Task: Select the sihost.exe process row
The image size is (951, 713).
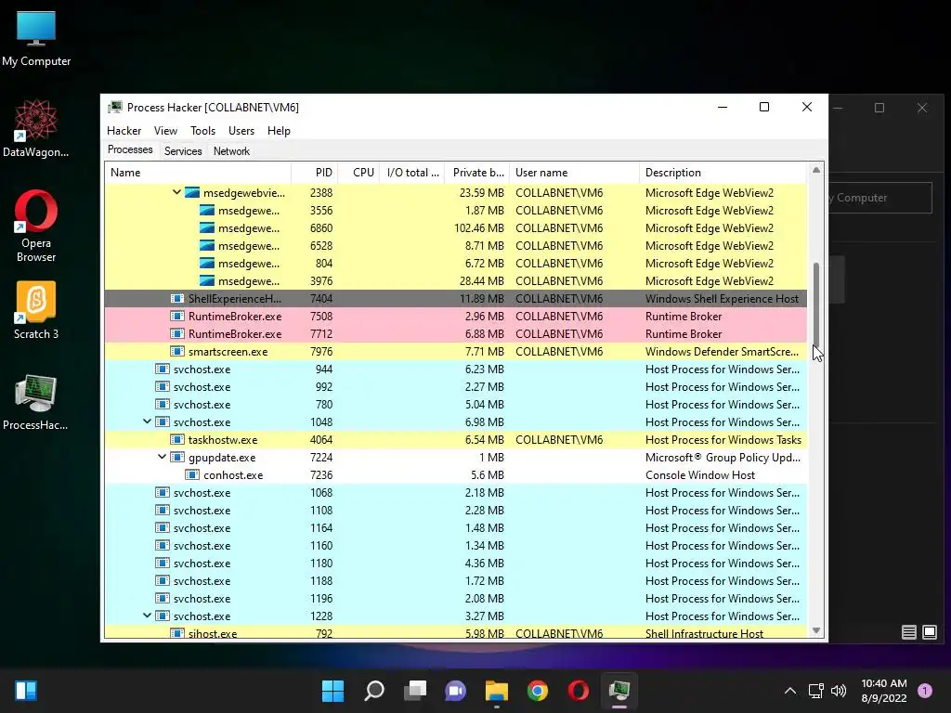Action: click(456, 632)
